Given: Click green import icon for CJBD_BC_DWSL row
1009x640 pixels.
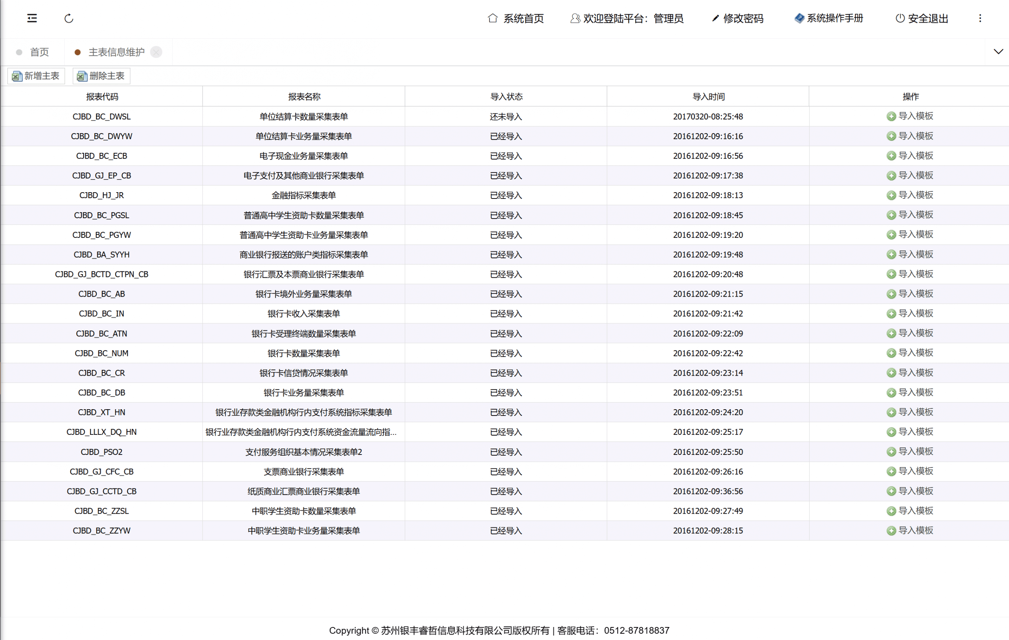Looking at the screenshot, I should [x=891, y=116].
